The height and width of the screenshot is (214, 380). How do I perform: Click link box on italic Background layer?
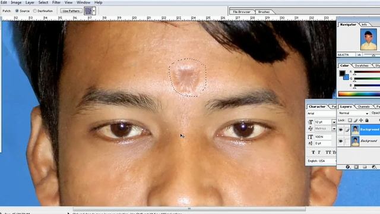[x=347, y=141]
